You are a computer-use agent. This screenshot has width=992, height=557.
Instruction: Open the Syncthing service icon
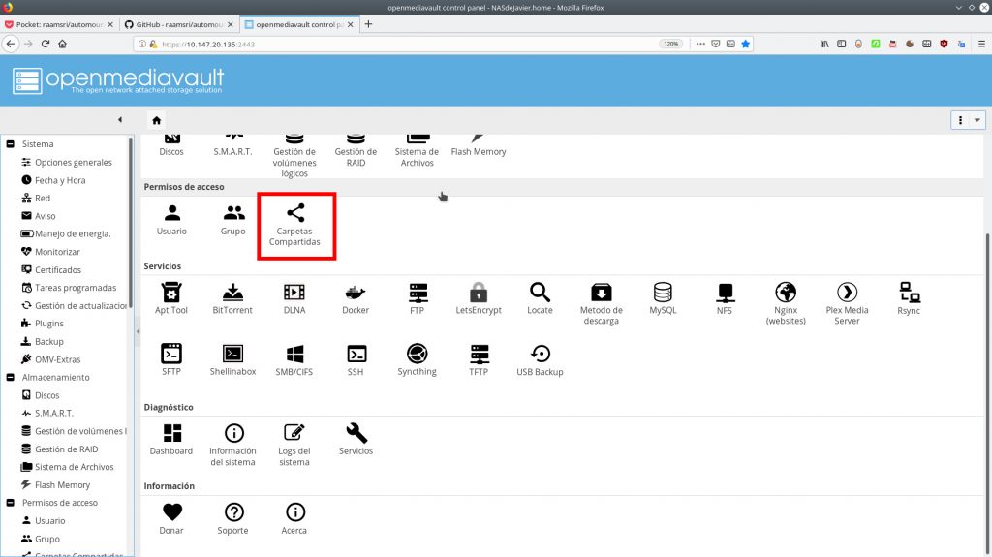[417, 359]
